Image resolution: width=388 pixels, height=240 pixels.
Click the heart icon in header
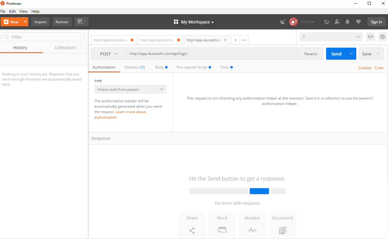point(358,22)
